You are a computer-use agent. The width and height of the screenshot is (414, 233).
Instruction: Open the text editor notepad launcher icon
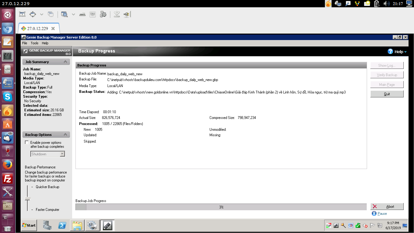point(8,42)
